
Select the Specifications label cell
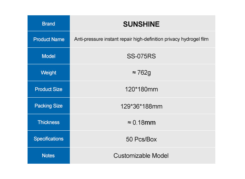point(48,139)
